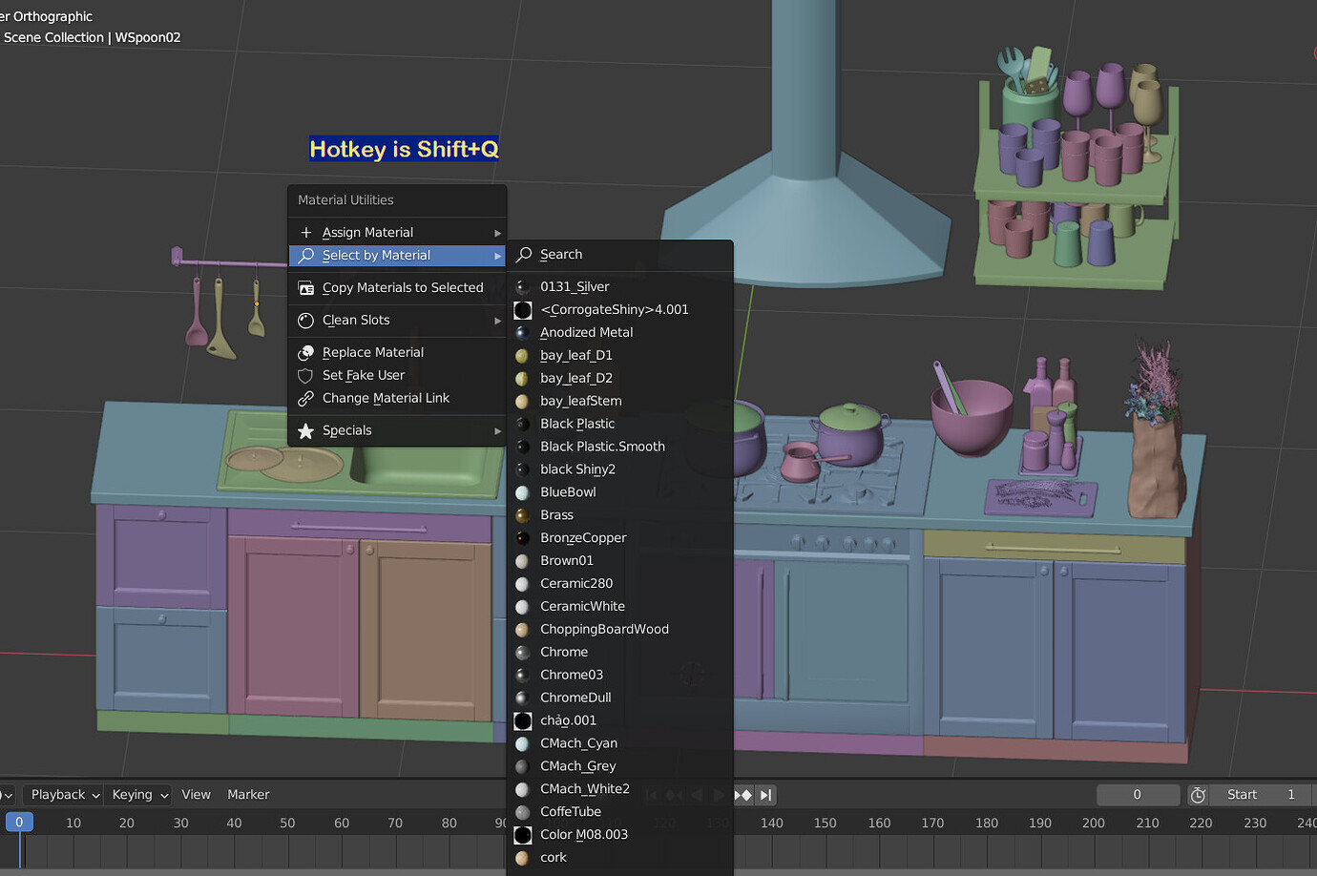This screenshot has width=1317, height=876.
Task: Click the current frame number field
Action: (x=1139, y=794)
